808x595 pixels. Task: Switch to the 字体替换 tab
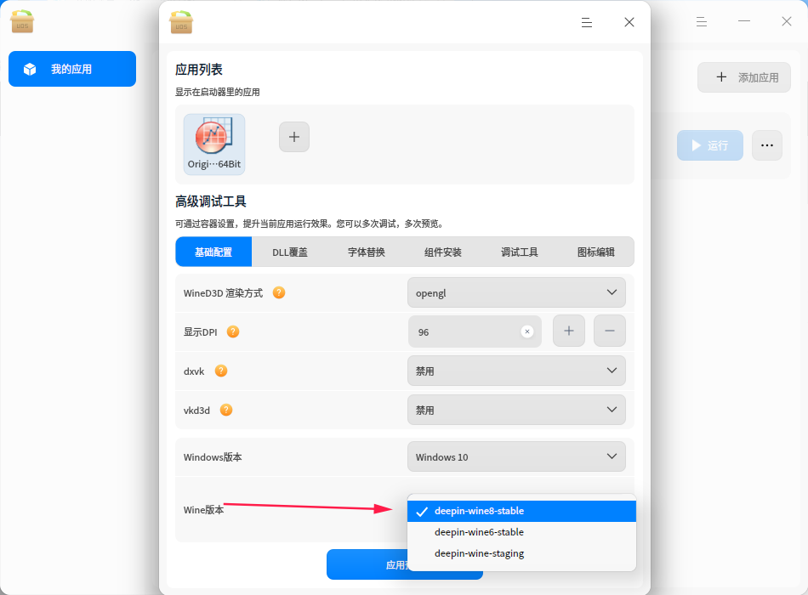[367, 252]
